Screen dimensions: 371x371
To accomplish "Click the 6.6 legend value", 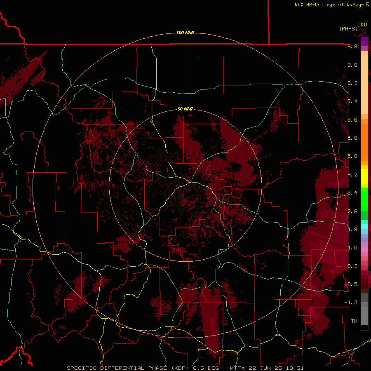I will click(x=352, y=120).
